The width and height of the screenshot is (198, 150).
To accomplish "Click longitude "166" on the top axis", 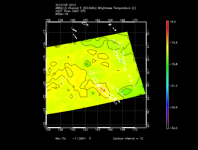I will click(x=110, y=20).
